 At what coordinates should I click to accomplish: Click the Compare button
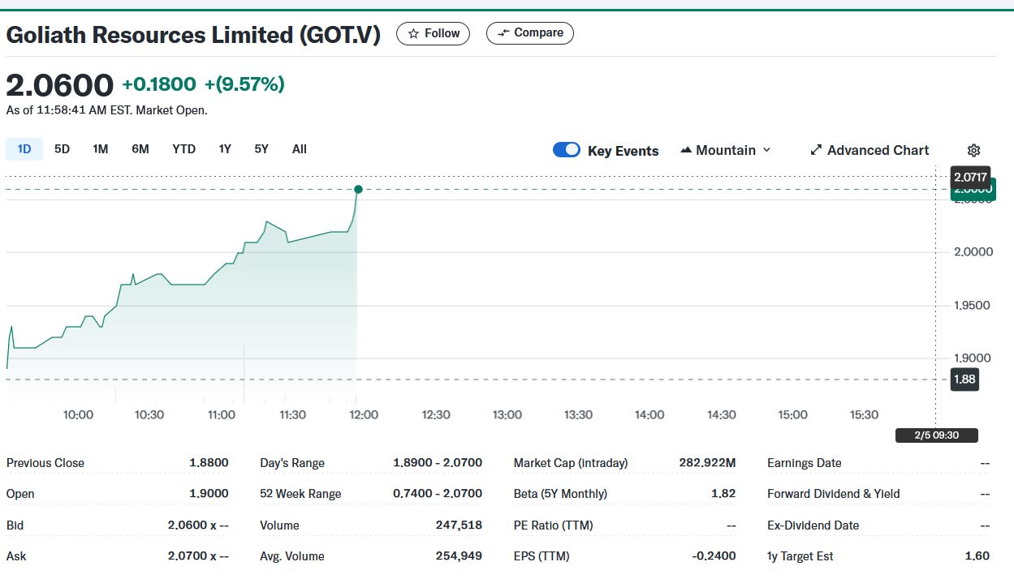530,33
